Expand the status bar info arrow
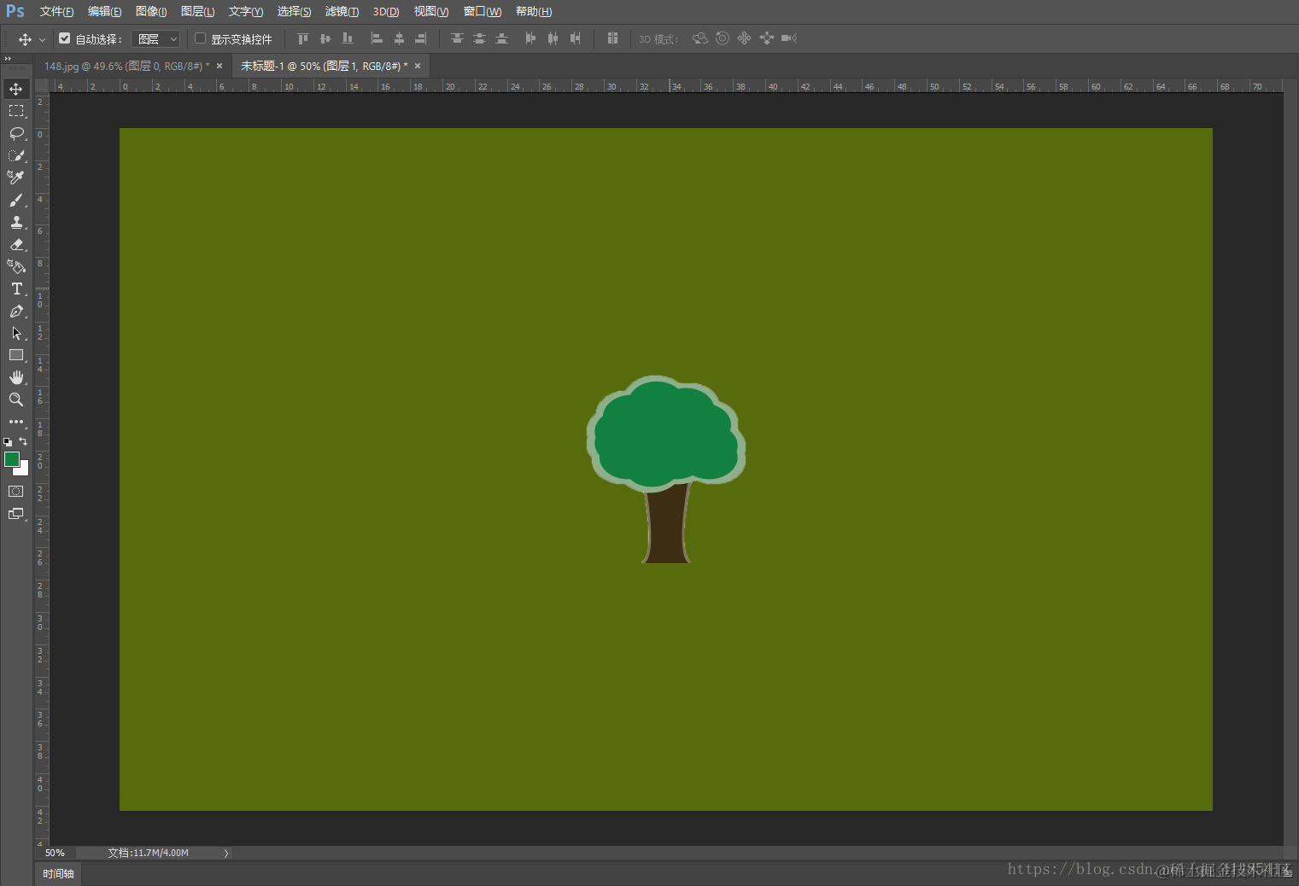The width and height of the screenshot is (1299, 886). [226, 853]
